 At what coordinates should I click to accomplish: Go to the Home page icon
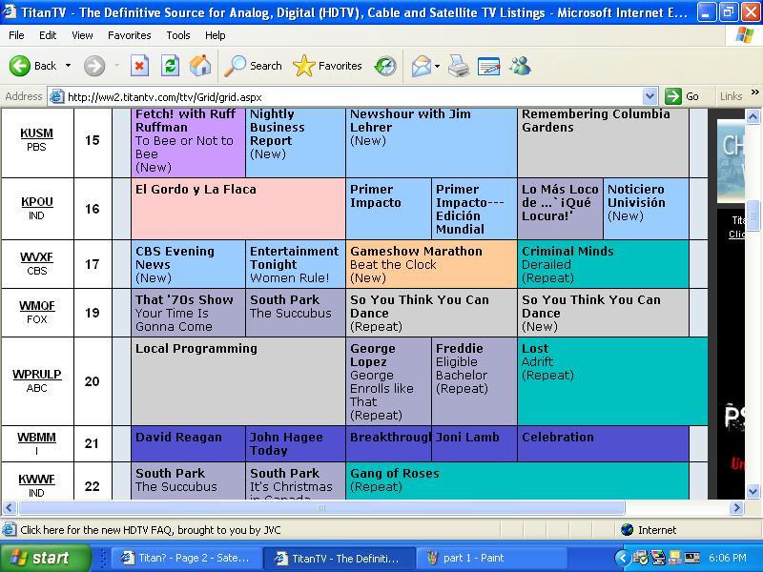pyautogui.click(x=200, y=66)
